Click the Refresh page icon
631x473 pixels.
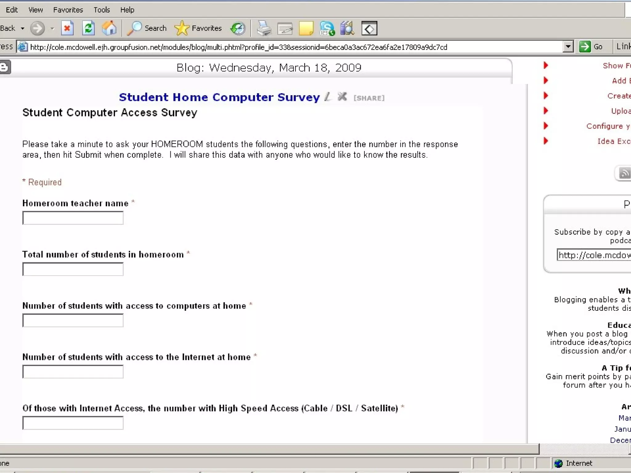coord(88,29)
